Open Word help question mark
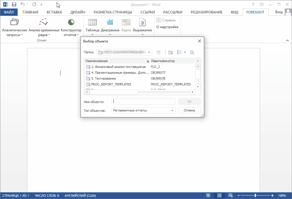Viewport: 292px width, 199px height. pyautogui.click(x=253, y=4)
